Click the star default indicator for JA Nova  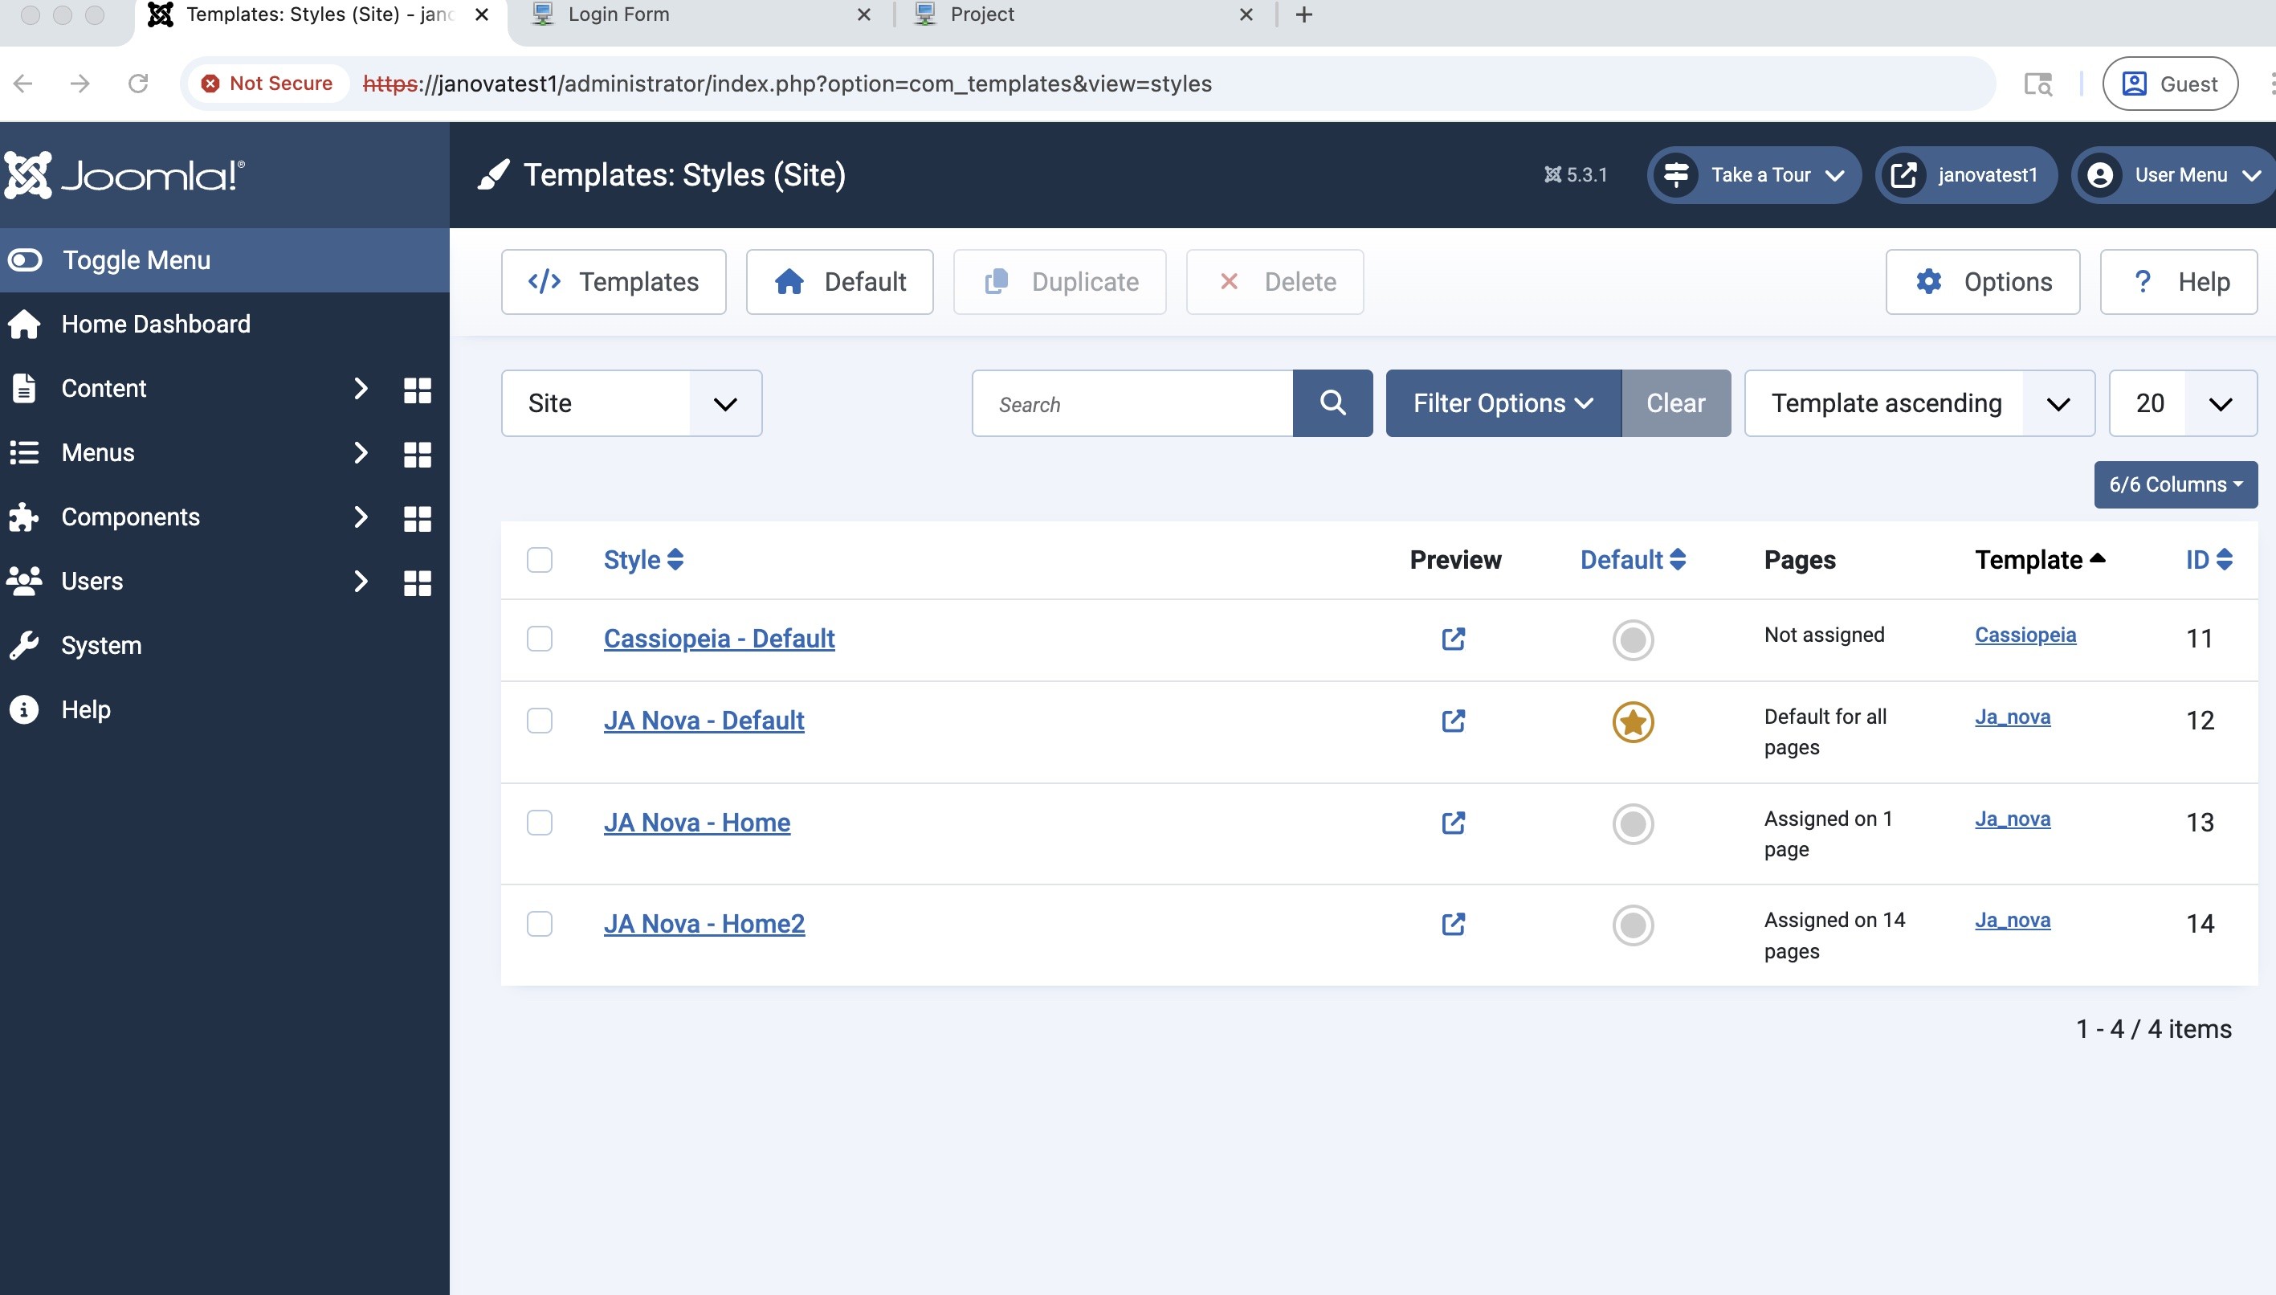click(1633, 721)
